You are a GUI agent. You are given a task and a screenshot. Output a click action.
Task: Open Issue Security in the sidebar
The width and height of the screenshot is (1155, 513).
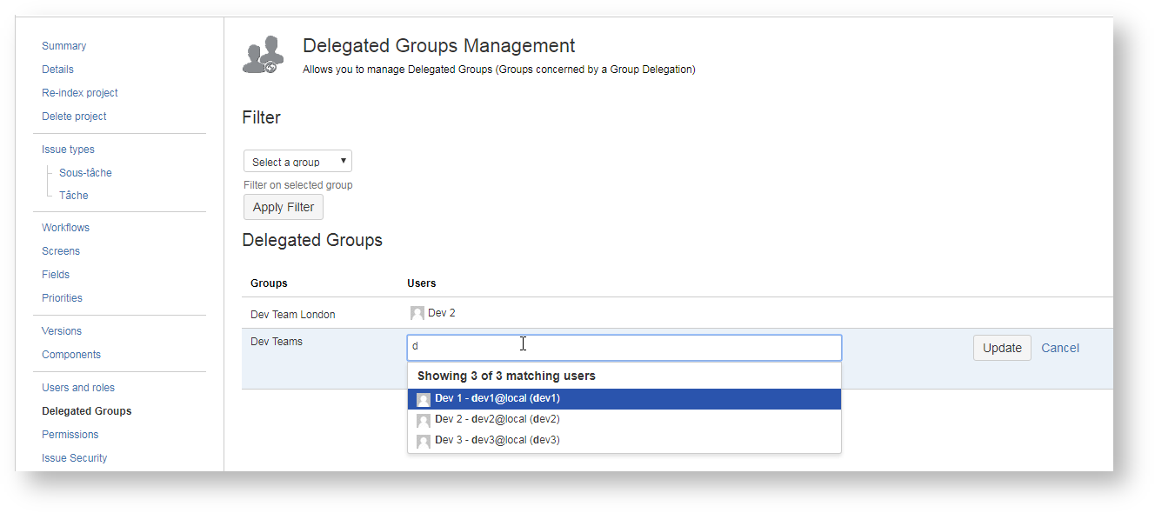pyautogui.click(x=74, y=458)
